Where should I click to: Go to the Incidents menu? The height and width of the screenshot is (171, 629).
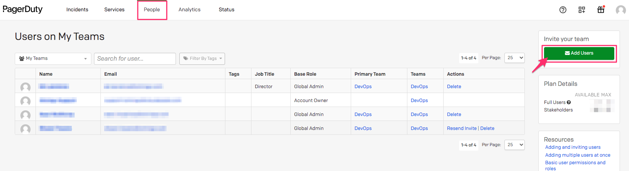tap(77, 10)
